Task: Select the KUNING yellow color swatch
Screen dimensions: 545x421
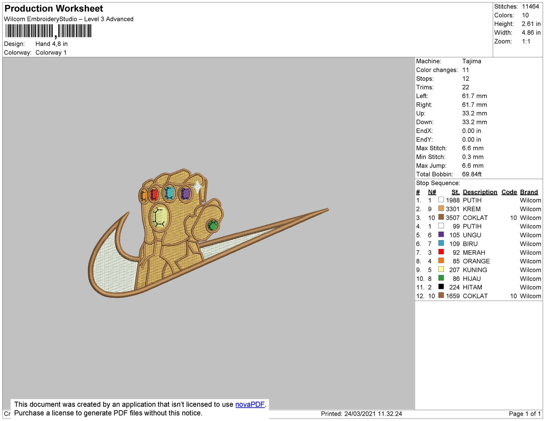Action: coord(441,270)
